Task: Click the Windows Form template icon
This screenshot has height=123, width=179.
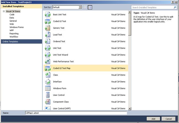Action: coord(48,88)
